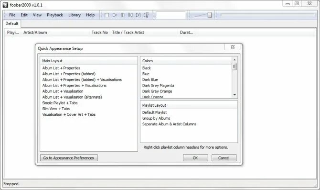Screen dimensions: 320x190
Task: Select the Black color scheme
Action: [x=147, y=68]
